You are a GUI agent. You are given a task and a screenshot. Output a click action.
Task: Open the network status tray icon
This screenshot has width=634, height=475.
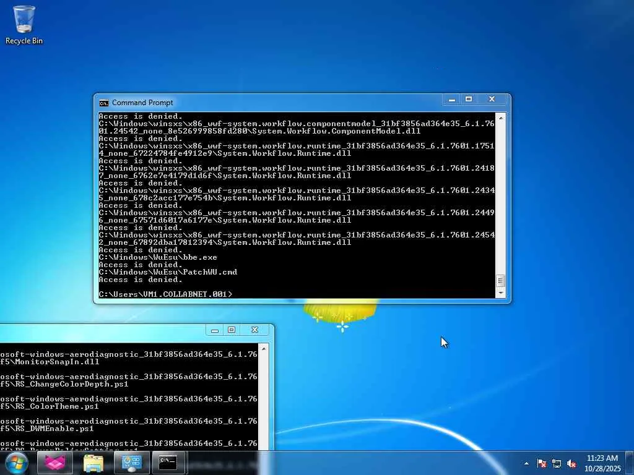pos(557,463)
